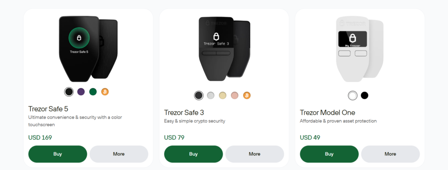The image size is (448, 170).
Task: Choose the white color for Trezor Model One
Action: [x=353, y=95]
